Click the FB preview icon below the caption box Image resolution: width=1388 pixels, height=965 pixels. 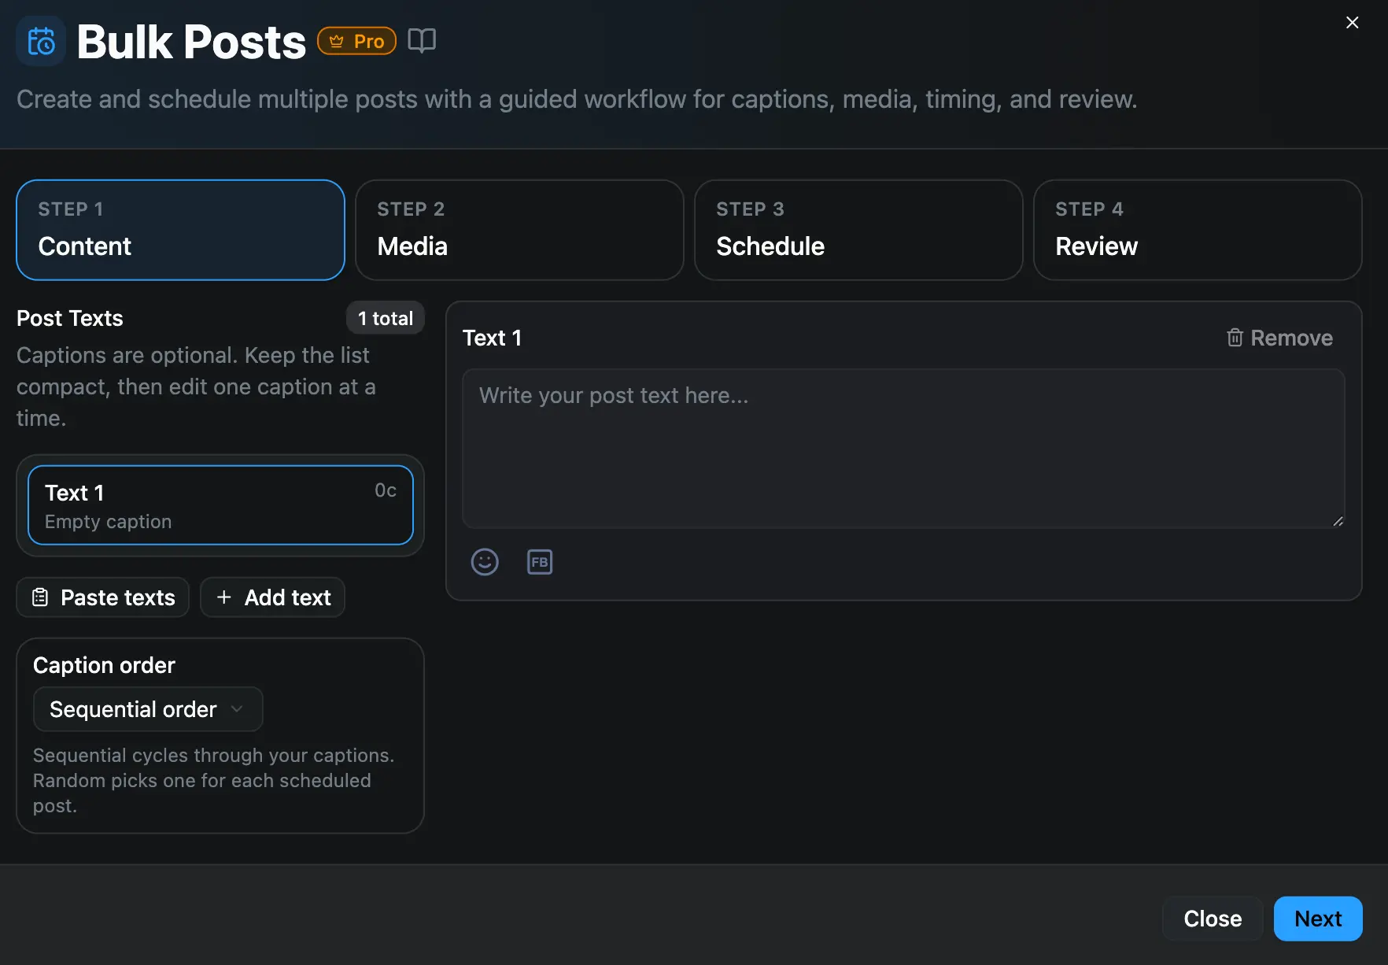540,561
